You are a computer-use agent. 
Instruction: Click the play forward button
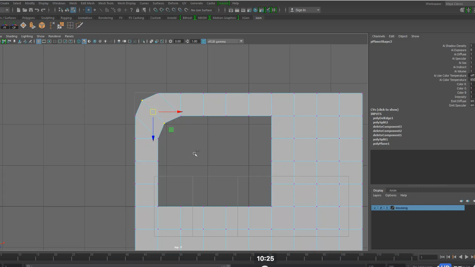pos(467,257)
